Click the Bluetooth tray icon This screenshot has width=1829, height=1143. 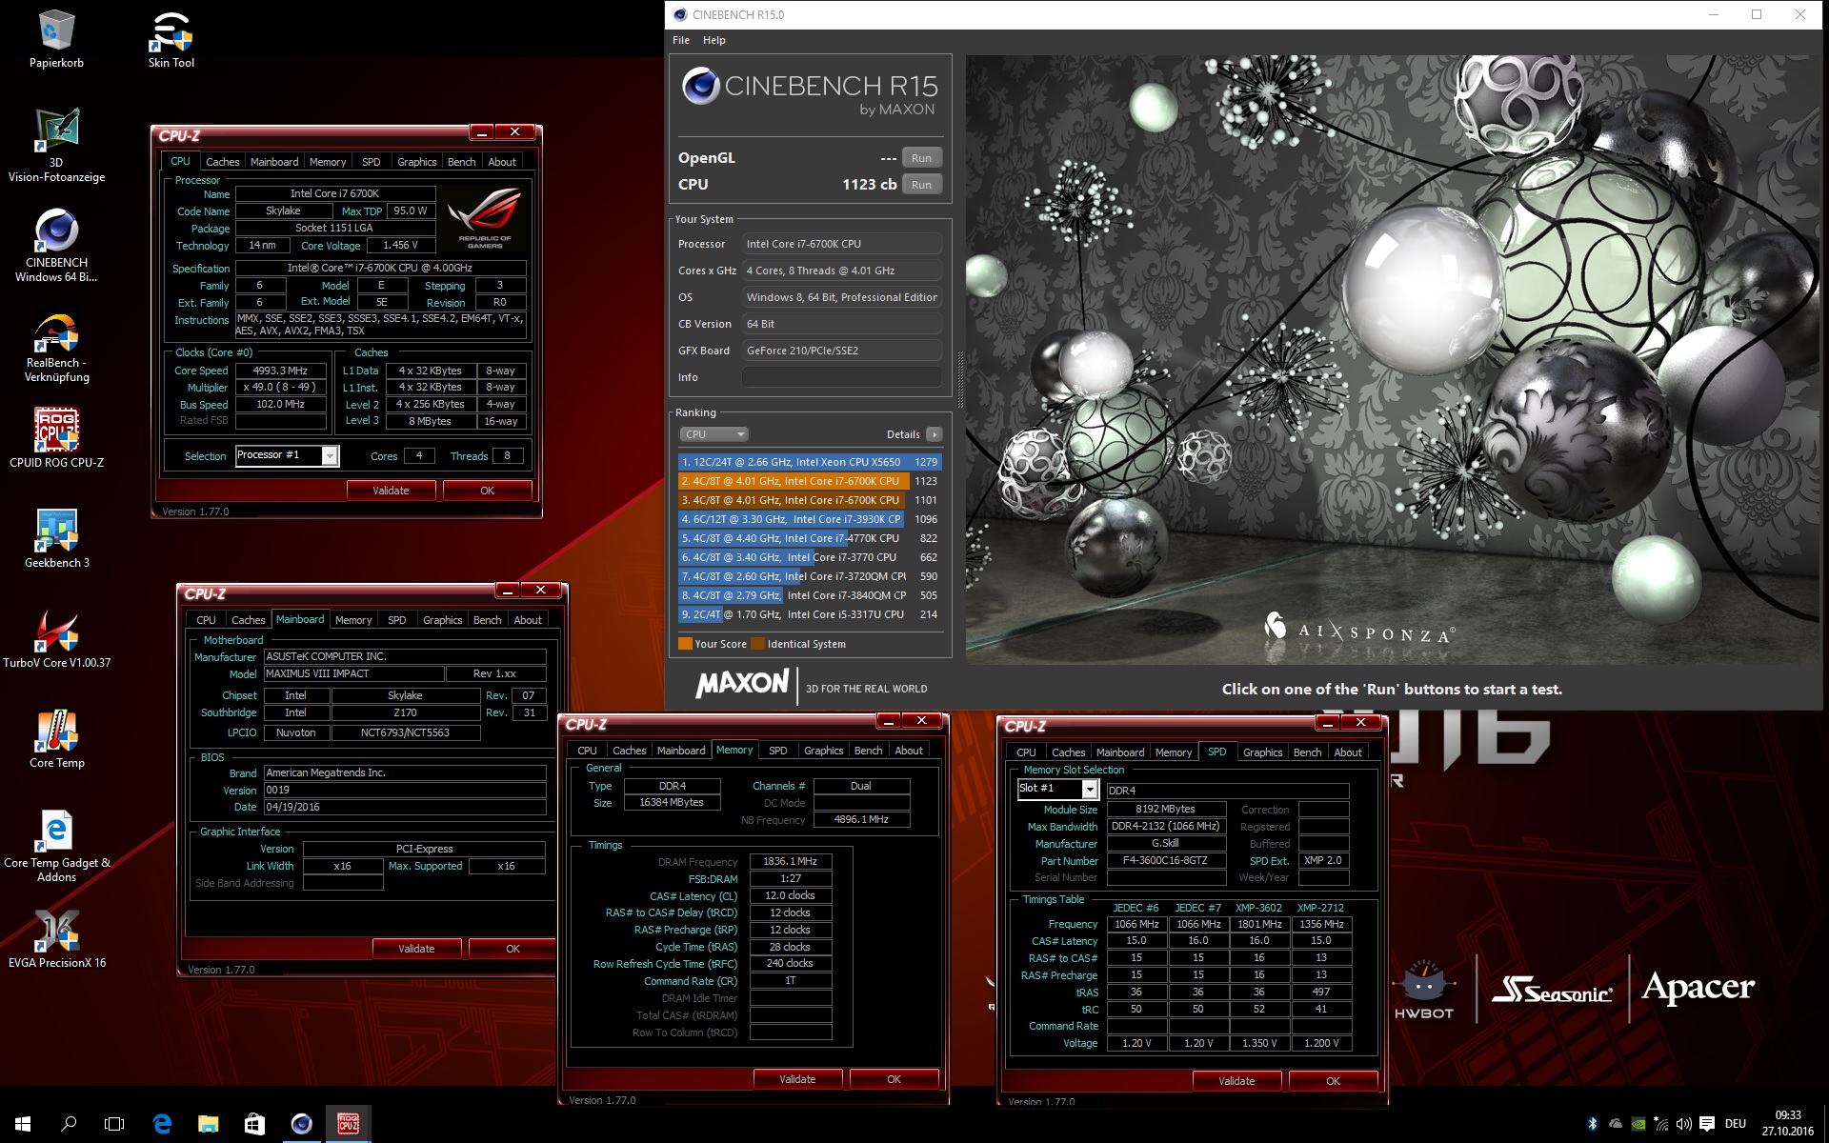coord(1592,1124)
